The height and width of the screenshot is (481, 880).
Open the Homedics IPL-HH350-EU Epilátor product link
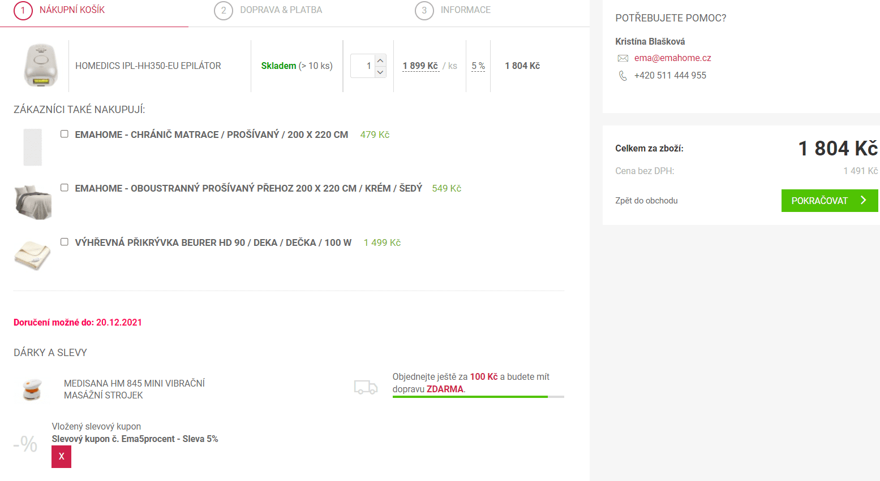tap(148, 66)
